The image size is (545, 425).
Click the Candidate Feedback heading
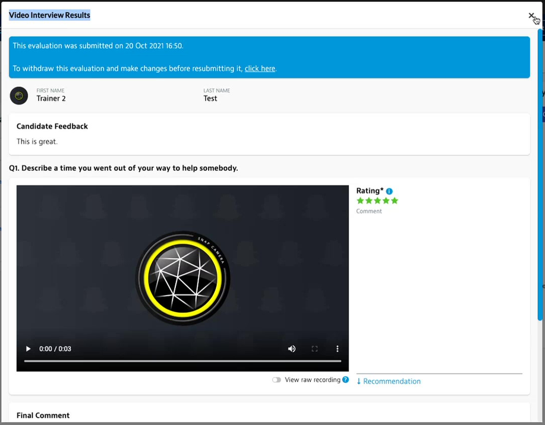pos(52,126)
